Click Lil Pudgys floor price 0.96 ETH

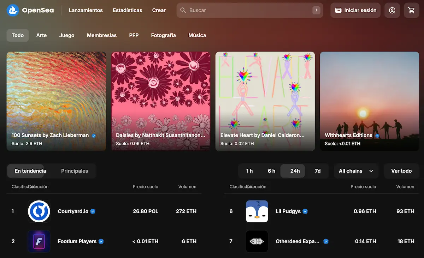tap(365, 211)
